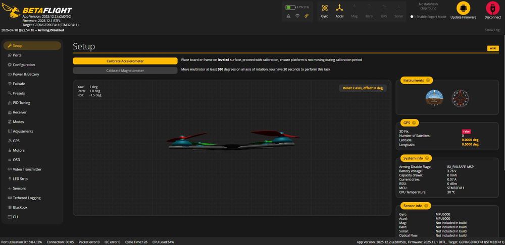Open Power & Battery tab
The height and width of the screenshot is (245, 505).
32,74
